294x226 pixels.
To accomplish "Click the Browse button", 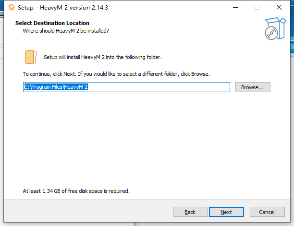I will click(253, 87).
